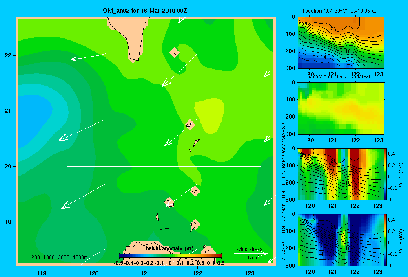Viewport: 408px width, 277px height.
Task: Click the '200 1000 2000 4000m' depth legend
Action: click(x=59, y=257)
